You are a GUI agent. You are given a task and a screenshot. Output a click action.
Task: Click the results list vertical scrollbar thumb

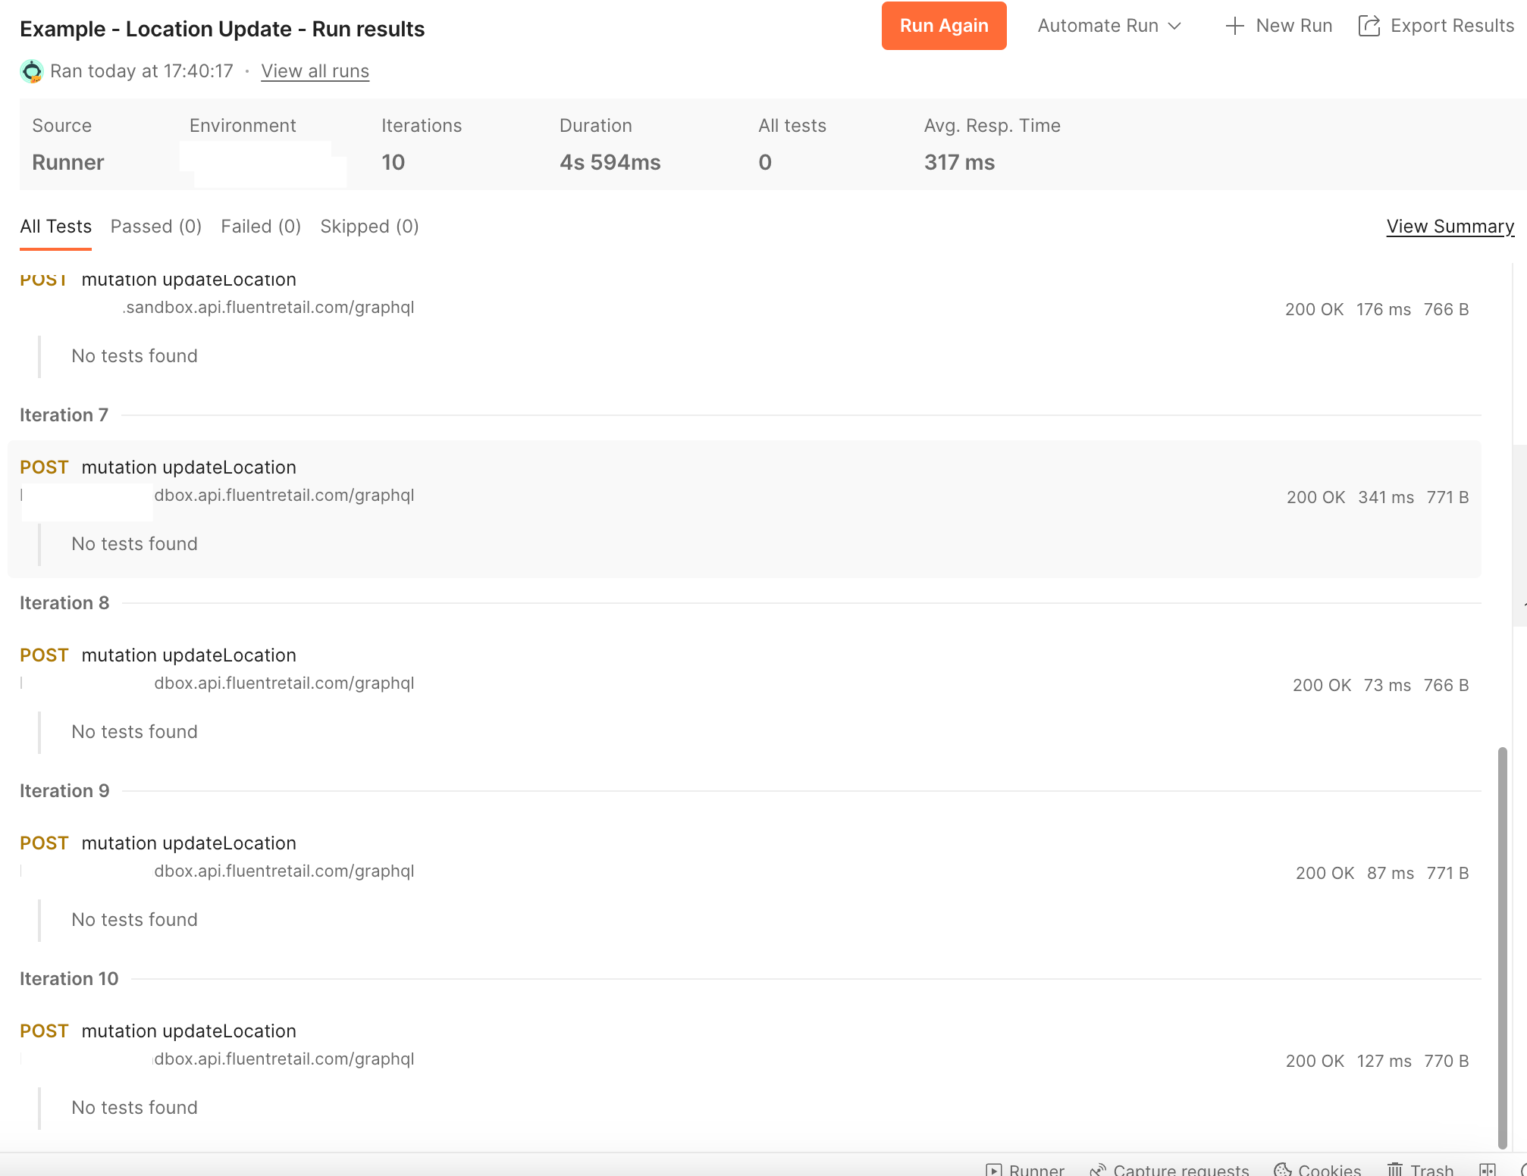(1502, 947)
